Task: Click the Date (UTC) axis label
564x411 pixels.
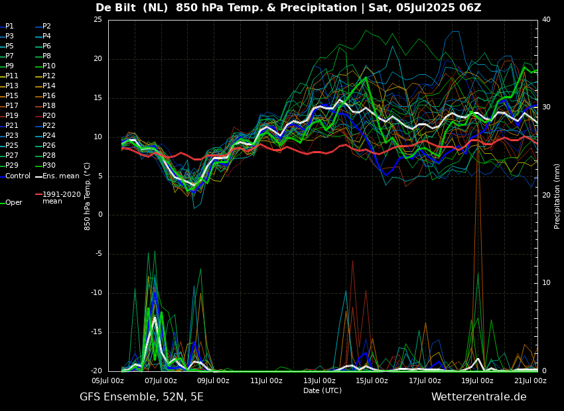Action: (322, 391)
